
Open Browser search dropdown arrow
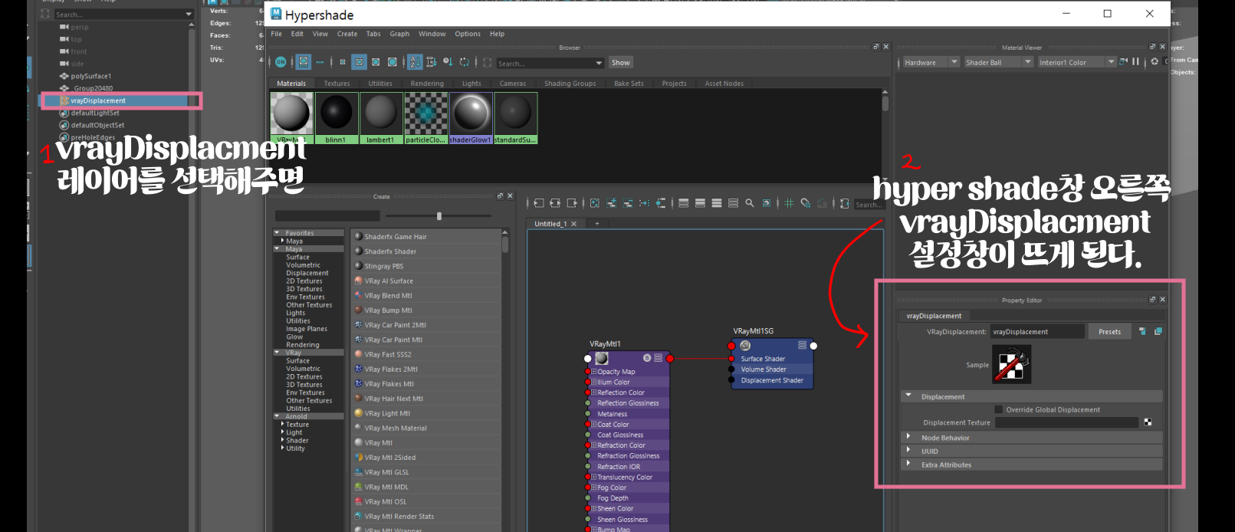click(x=599, y=63)
